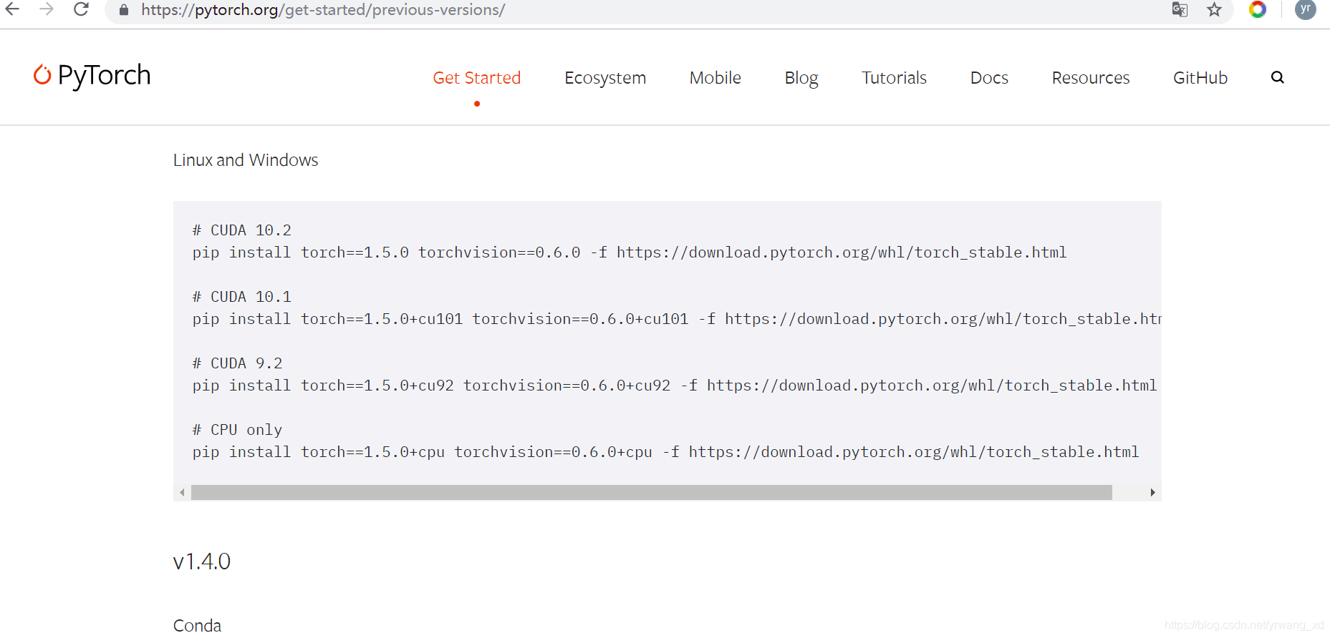Click the colorful circle extension icon
Image resolution: width=1330 pixels, height=638 pixels.
pyautogui.click(x=1258, y=9)
